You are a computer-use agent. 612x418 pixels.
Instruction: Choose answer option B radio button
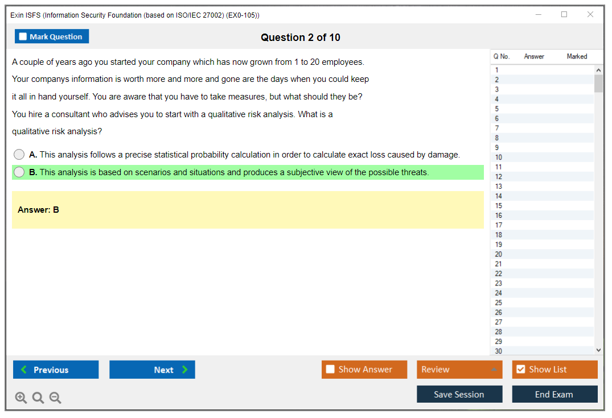coord(19,172)
